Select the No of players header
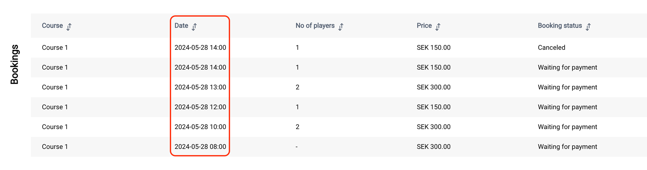Viewport: 647px width, 170px height. [x=315, y=26]
